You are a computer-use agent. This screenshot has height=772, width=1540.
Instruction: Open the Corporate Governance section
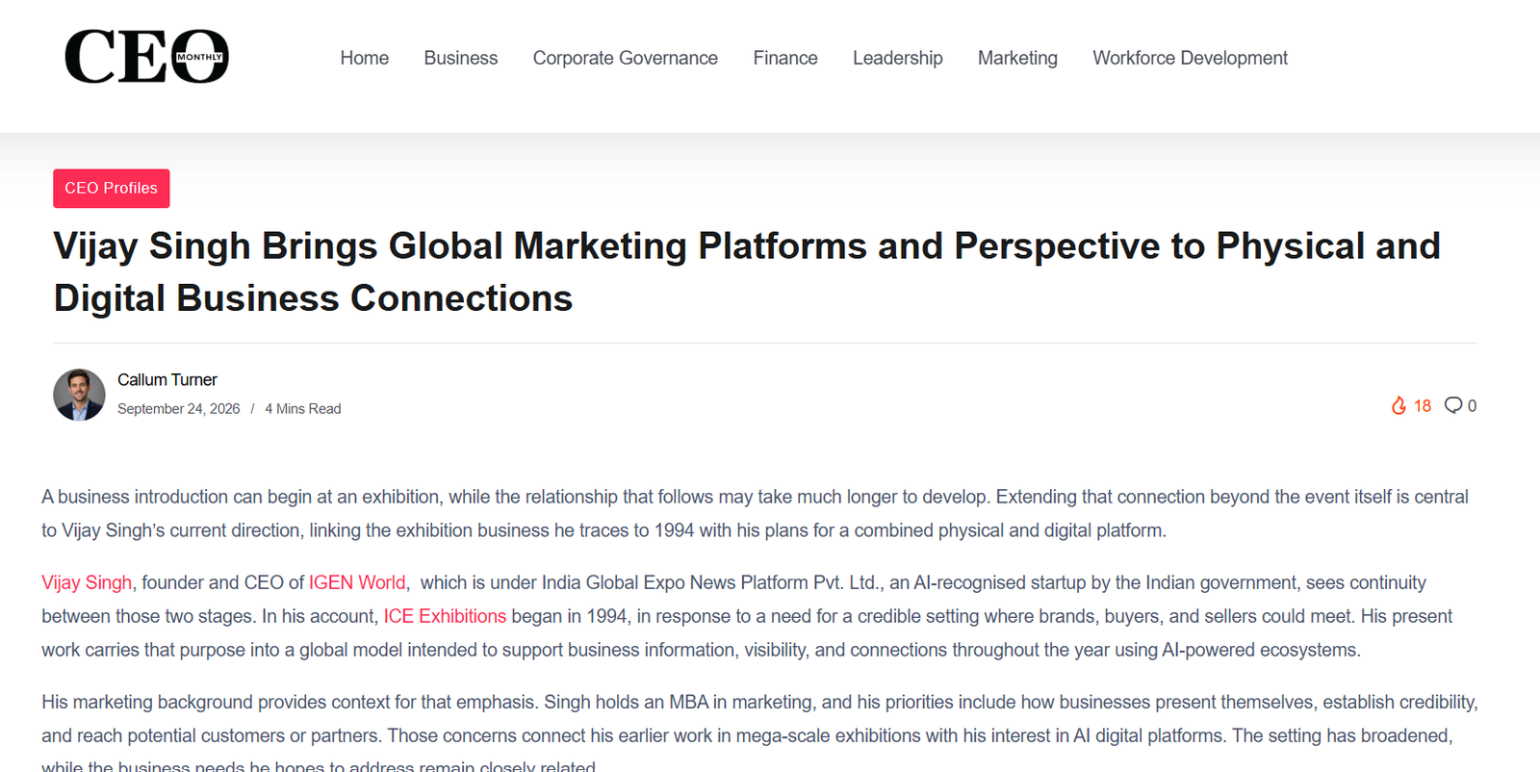point(626,58)
